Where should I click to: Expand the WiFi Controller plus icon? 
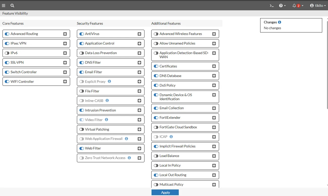(65, 82)
